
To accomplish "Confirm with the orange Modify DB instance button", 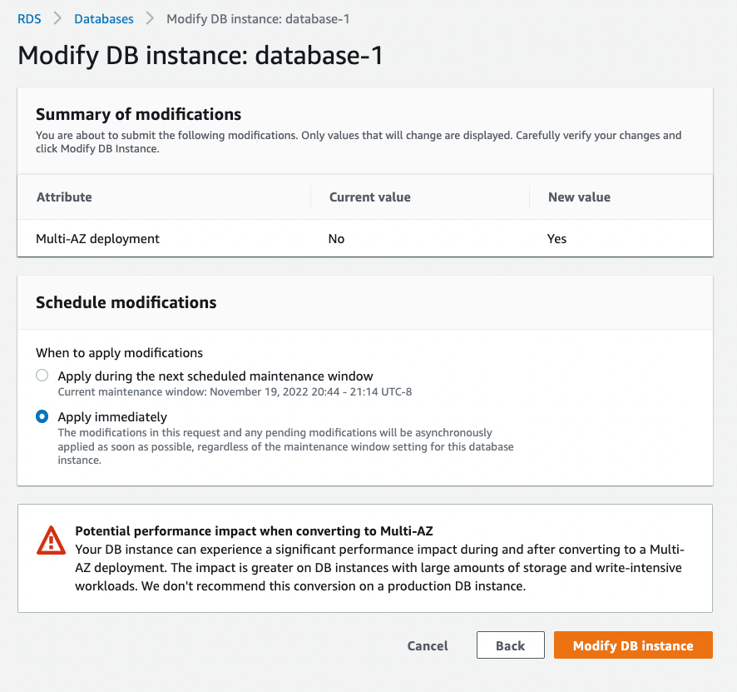I will click(633, 645).
